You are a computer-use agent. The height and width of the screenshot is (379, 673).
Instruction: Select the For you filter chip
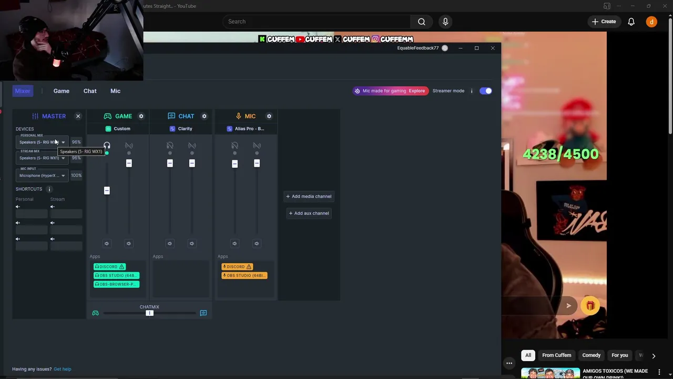point(620,355)
